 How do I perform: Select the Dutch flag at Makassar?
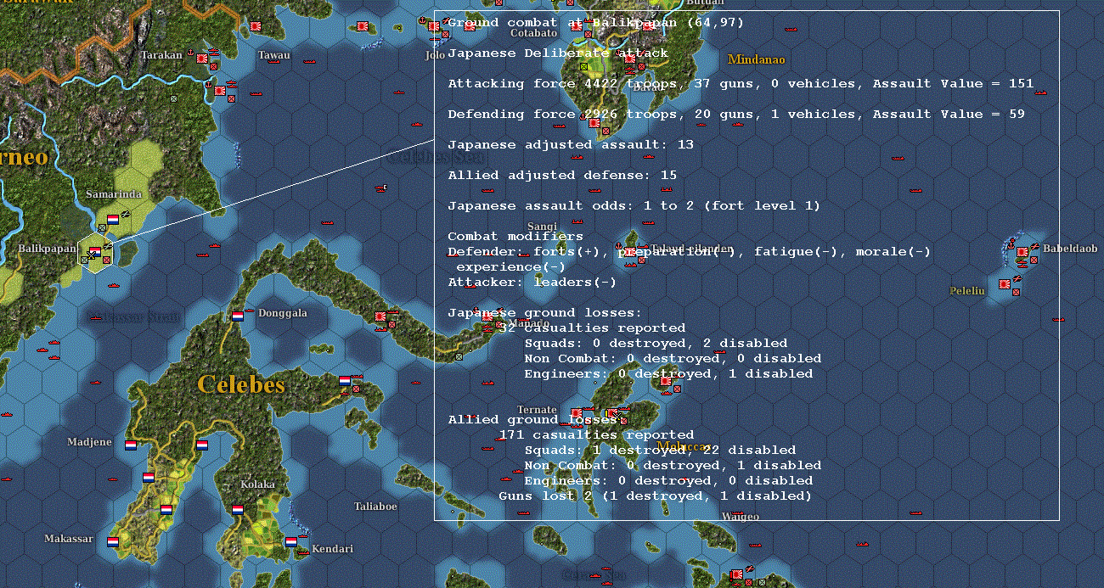coord(113,541)
